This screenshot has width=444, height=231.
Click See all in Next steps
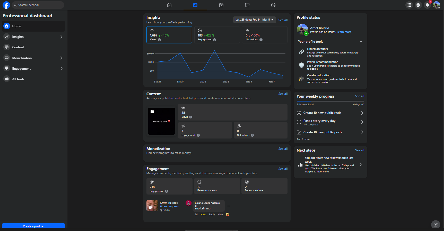[x=360, y=150]
